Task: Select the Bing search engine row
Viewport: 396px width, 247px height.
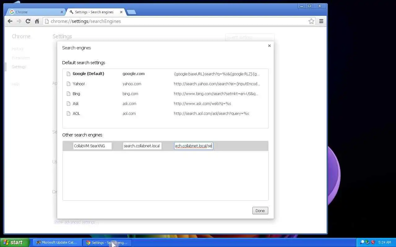Action: click(165, 94)
